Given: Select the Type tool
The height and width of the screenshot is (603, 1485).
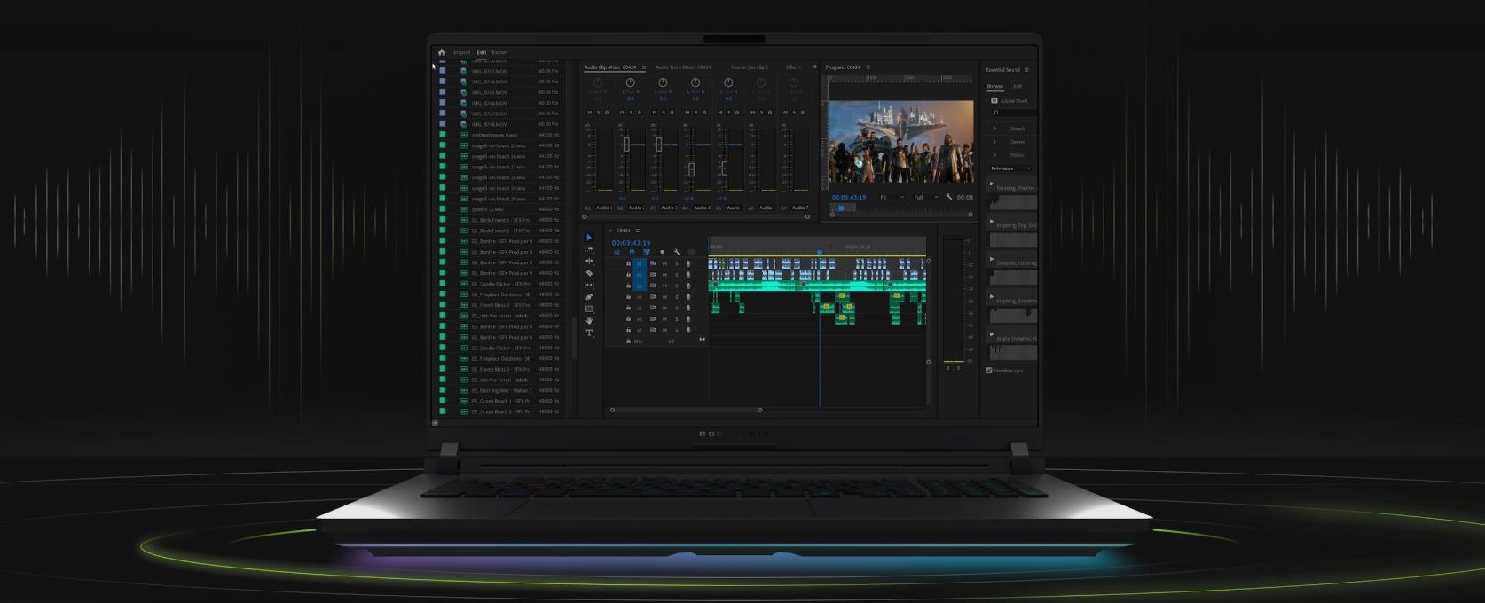Looking at the screenshot, I should 589,333.
